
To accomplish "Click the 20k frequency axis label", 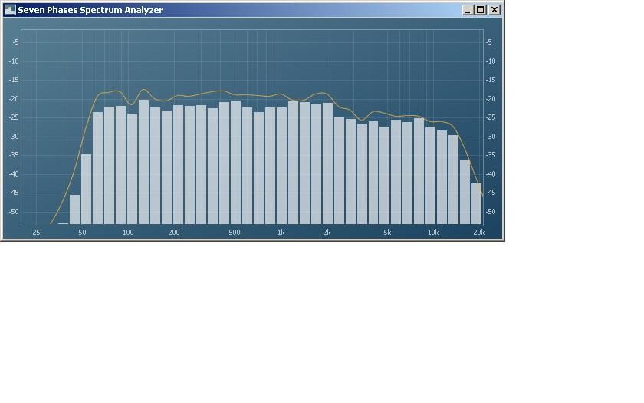I will tap(479, 233).
